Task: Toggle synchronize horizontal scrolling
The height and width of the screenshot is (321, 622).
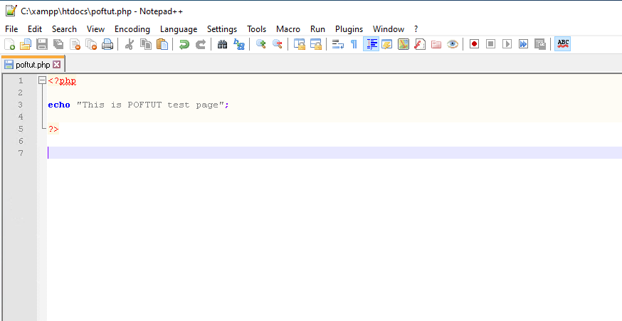Action: [x=316, y=44]
